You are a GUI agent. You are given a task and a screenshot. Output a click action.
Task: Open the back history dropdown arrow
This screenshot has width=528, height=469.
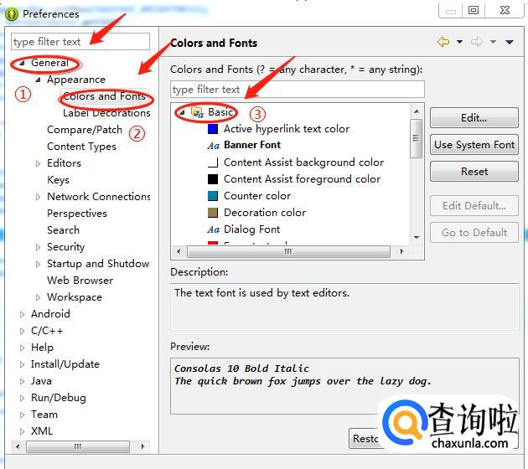[x=458, y=43]
